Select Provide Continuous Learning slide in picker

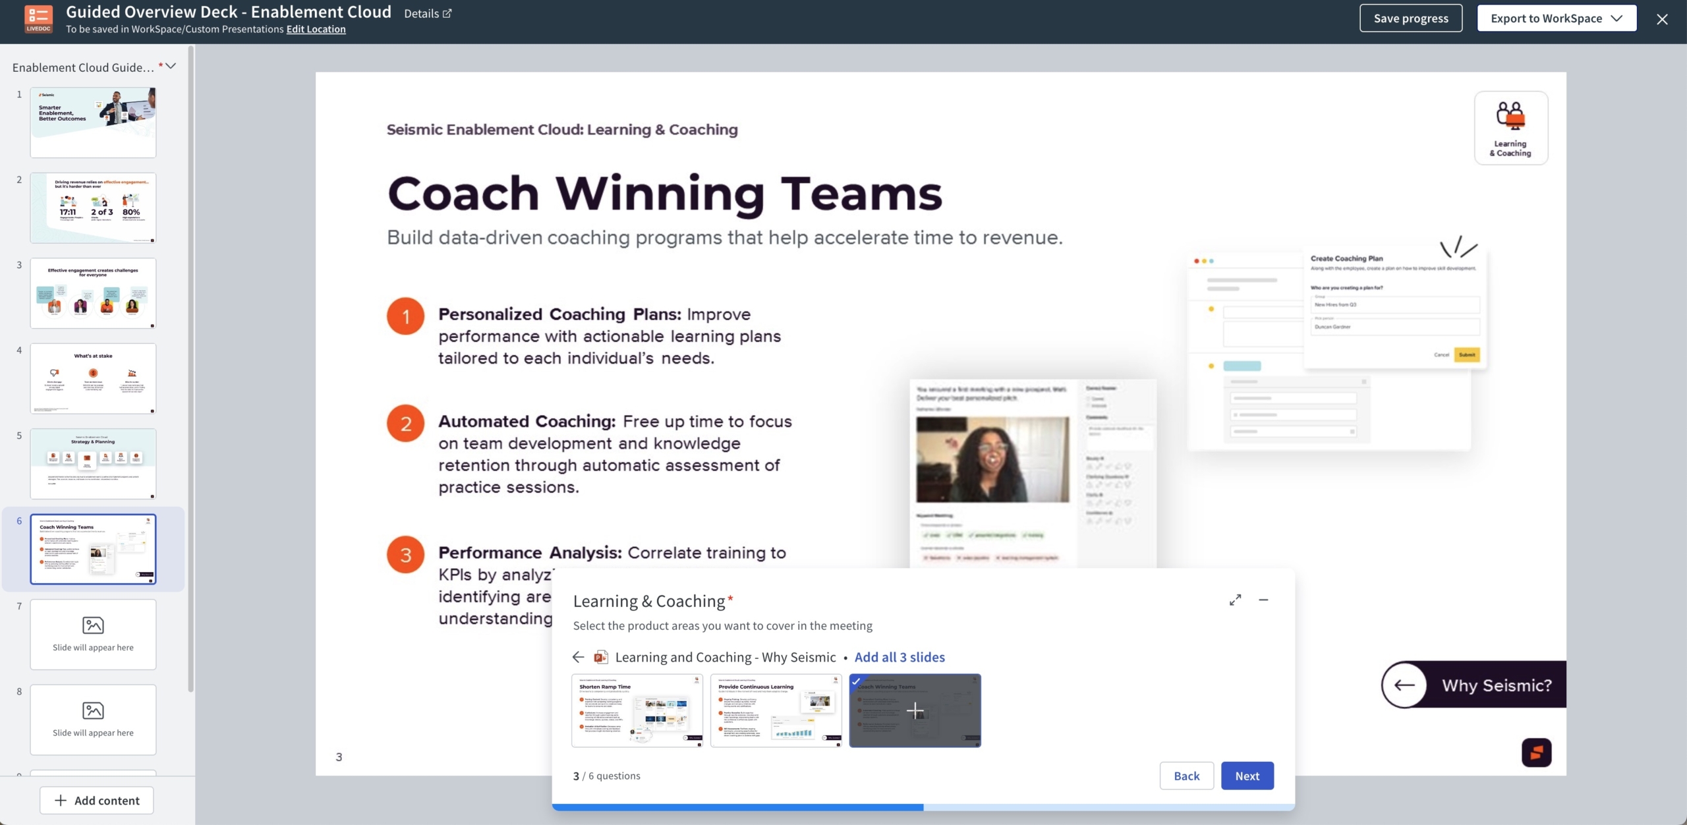click(776, 710)
